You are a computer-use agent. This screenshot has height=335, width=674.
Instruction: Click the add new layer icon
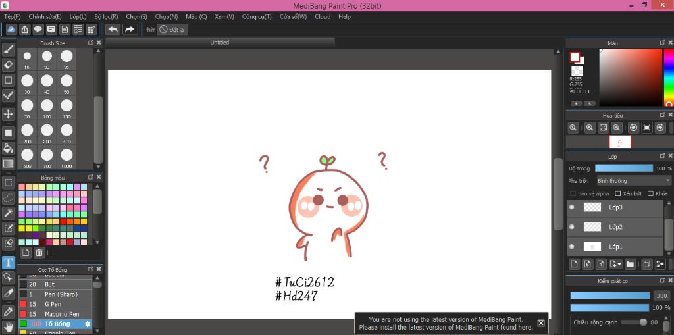click(x=574, y=264)
